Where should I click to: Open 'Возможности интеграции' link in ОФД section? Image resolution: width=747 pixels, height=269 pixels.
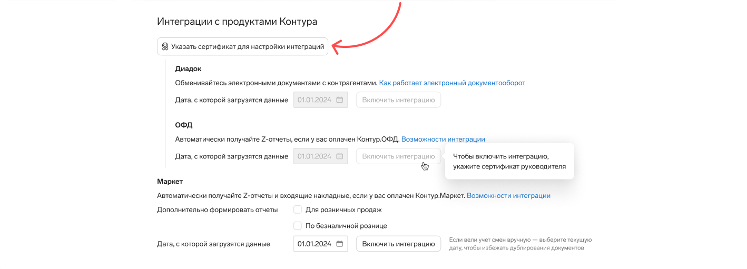(x=443, y=140)
